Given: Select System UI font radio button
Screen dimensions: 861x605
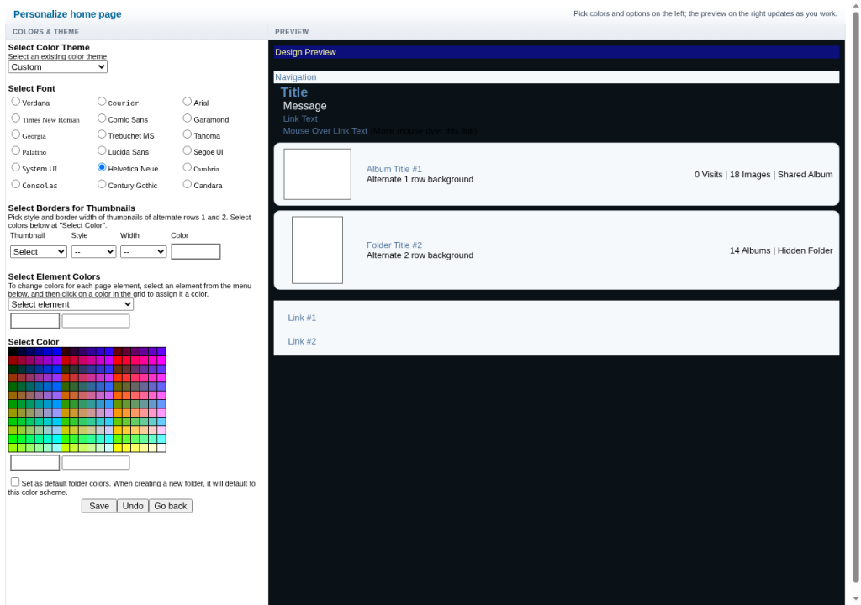Looking at the screenshot, I should click(15, 167).
